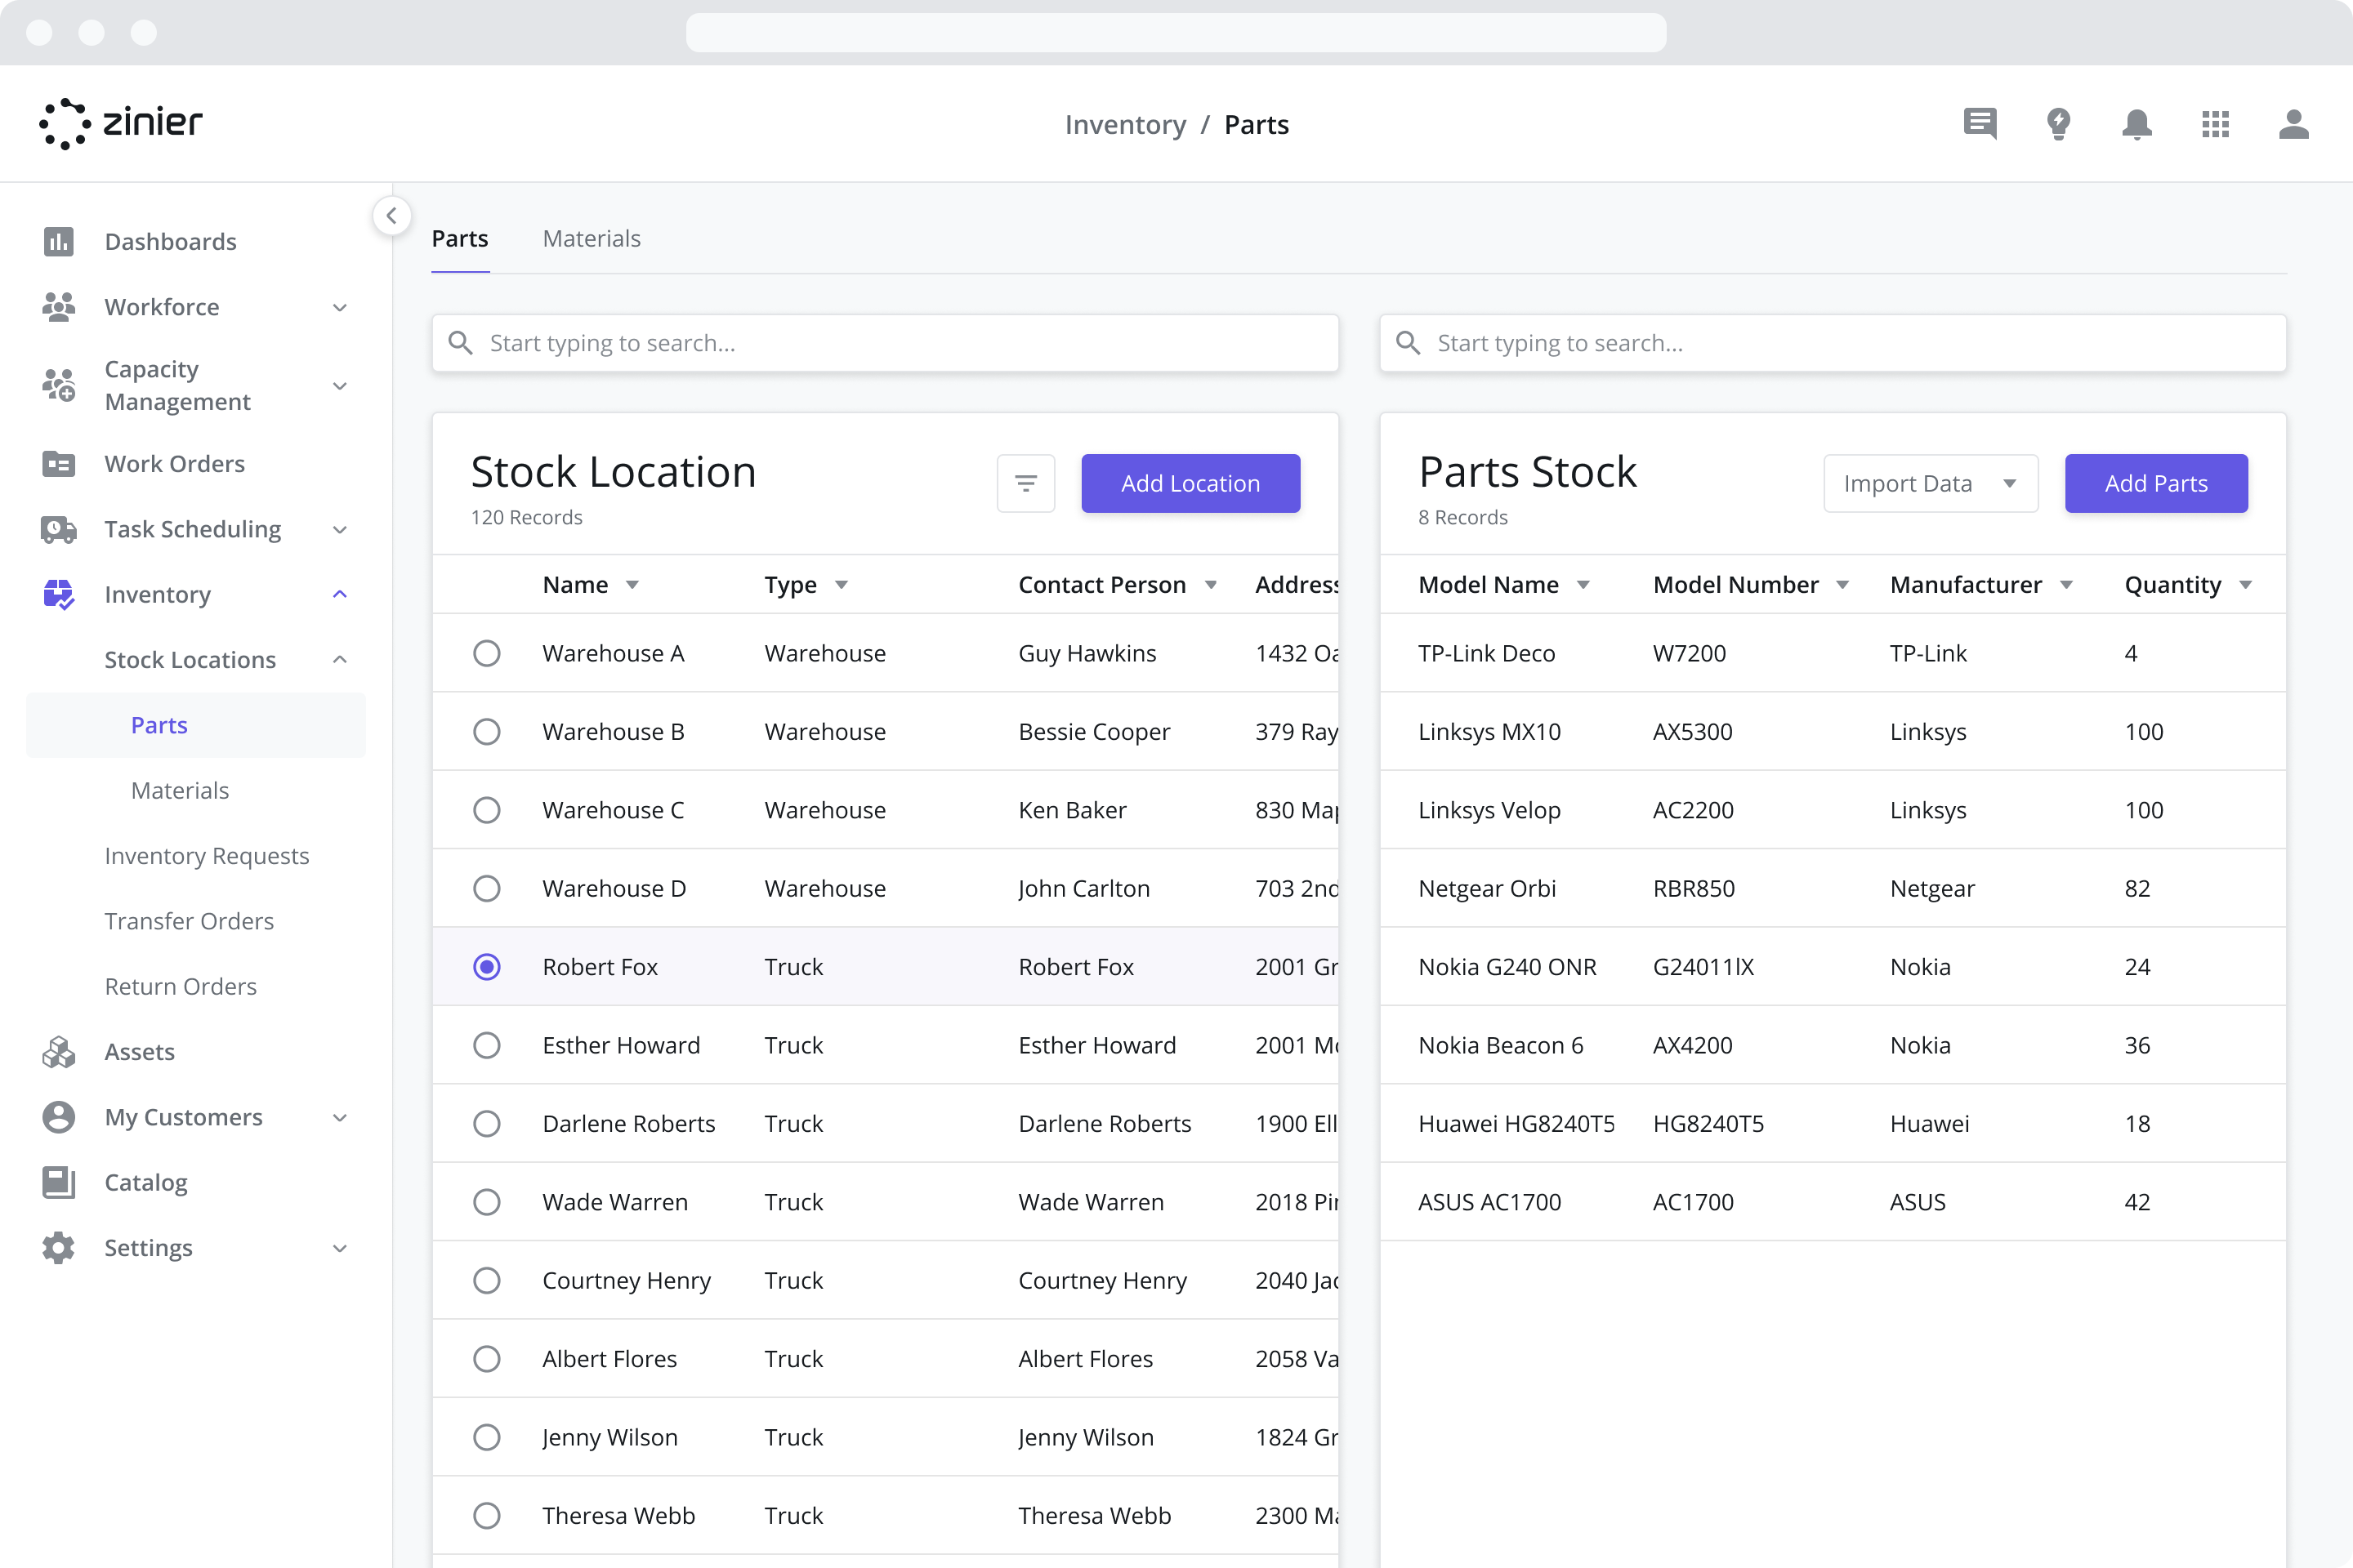Click the Add Location button

click(x=1190, y=484)
